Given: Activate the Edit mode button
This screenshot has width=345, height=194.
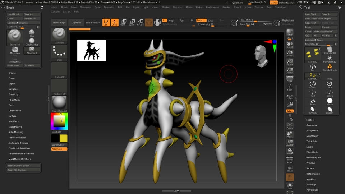Looking at the screenshot, I should pyautogui.click(x=106, y=22).
